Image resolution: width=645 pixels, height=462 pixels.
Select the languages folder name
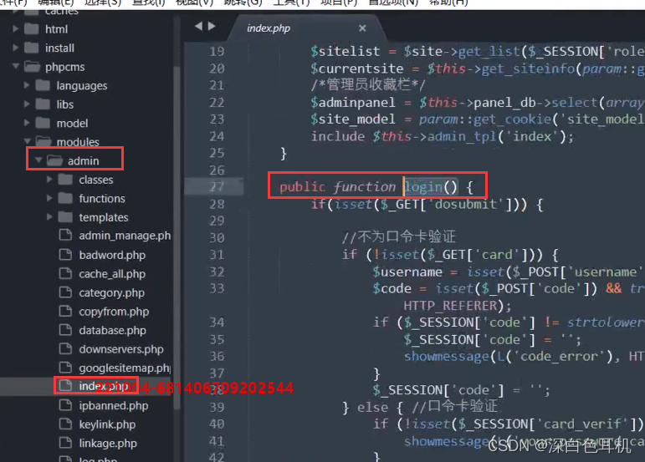click(82, 86)
